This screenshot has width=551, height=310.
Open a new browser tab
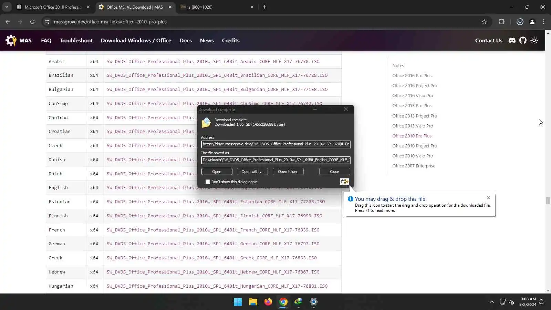(264, 7)
